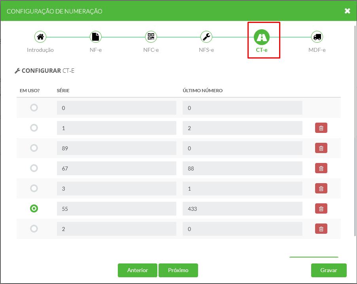Delete série 67 row with trash icon
The image size is (357, 284).
tap(321, 168)
